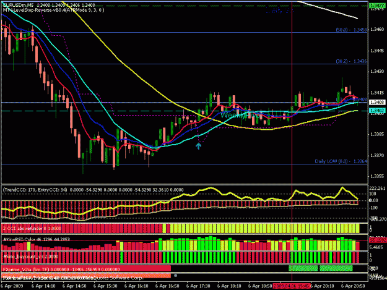
Task: Click the 6 Apr 20:50 time label
Action: click(353, 286)
